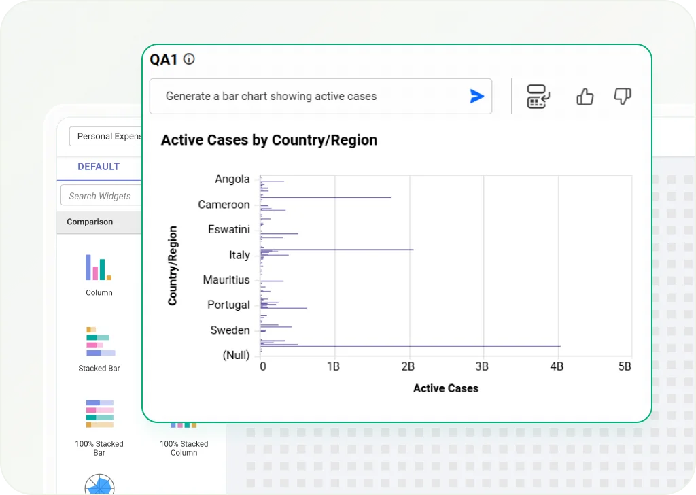696x495 pixels.
Task: Click the convert to widget icon
Action: click(538, 97)
